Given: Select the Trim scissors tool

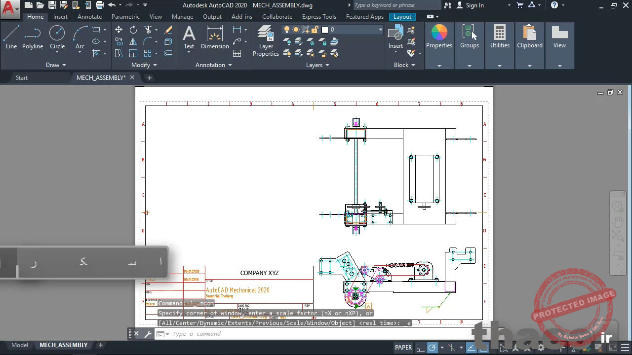Looking at the screenshot, I should pyautogui.click(x=148, y=30).
